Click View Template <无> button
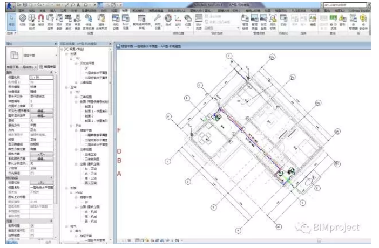Screen dimensions: 379x248 (x=42, y=183)
